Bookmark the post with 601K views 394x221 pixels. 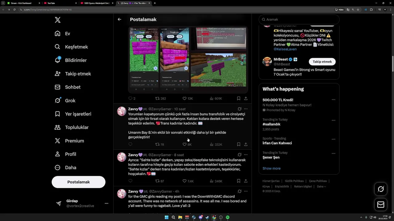click(239, 99)
